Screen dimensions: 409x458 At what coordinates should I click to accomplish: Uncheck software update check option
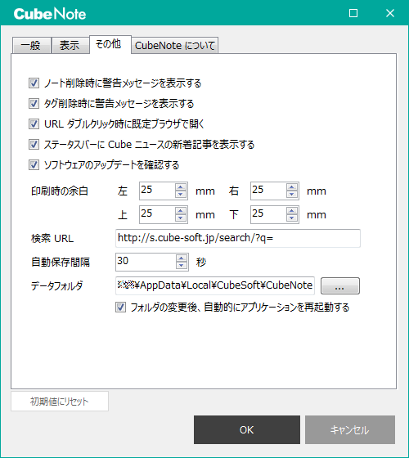point(34,165)
